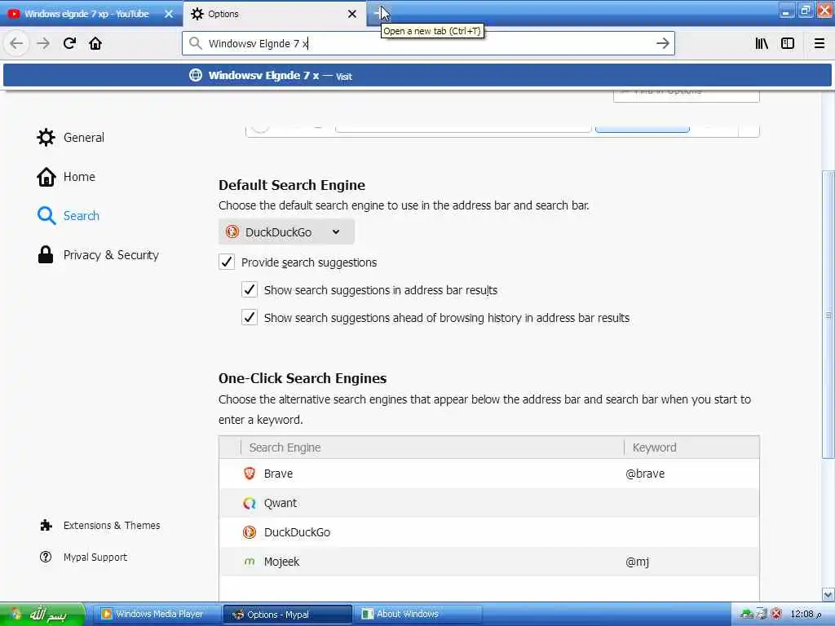Viewport: 835px width, 626px height.
Task: Click the magnifier icon in address bar
Action: [196, 43]
